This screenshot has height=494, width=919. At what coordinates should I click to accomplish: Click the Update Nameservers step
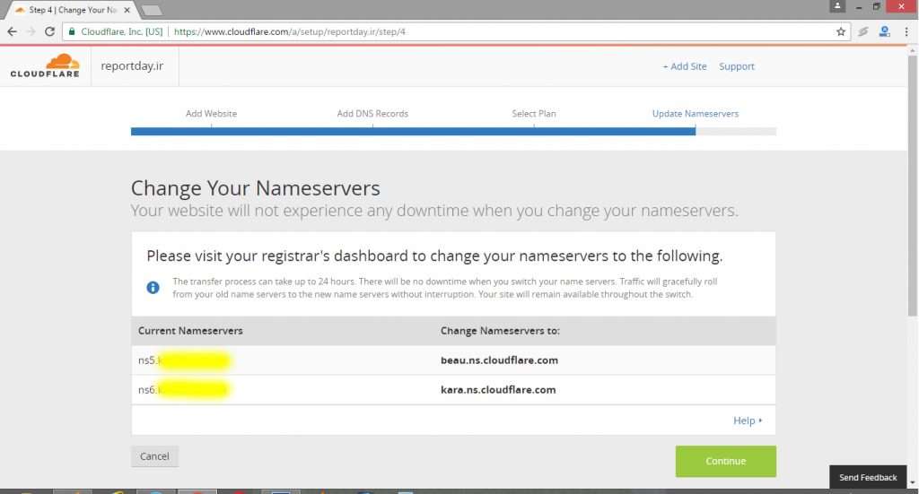(696, 114)
